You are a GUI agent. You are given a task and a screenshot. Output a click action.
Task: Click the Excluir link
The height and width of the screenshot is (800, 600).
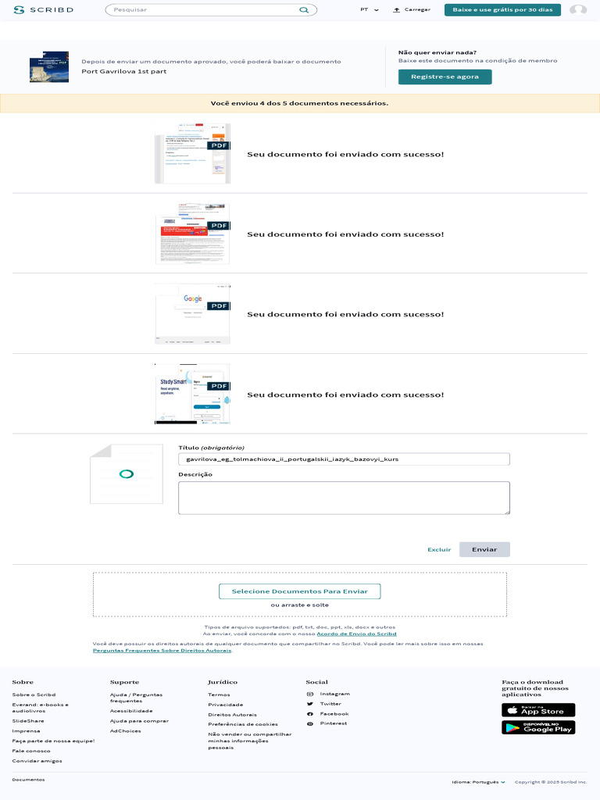(439, 549)
